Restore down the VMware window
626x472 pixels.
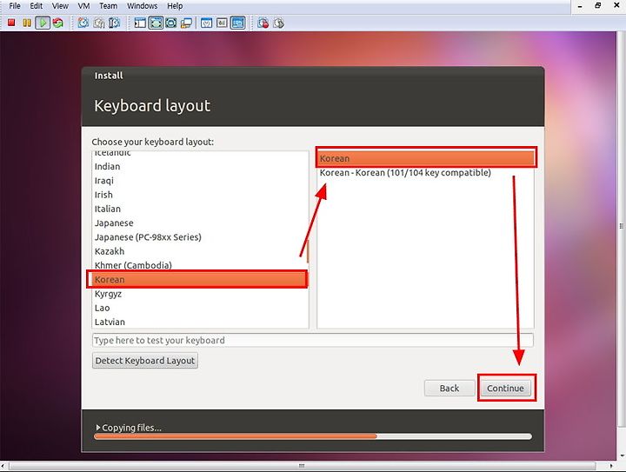pyautogui.click(x=597, y=5)
